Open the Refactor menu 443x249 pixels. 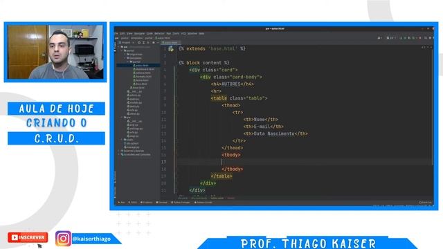coord(159,33)
